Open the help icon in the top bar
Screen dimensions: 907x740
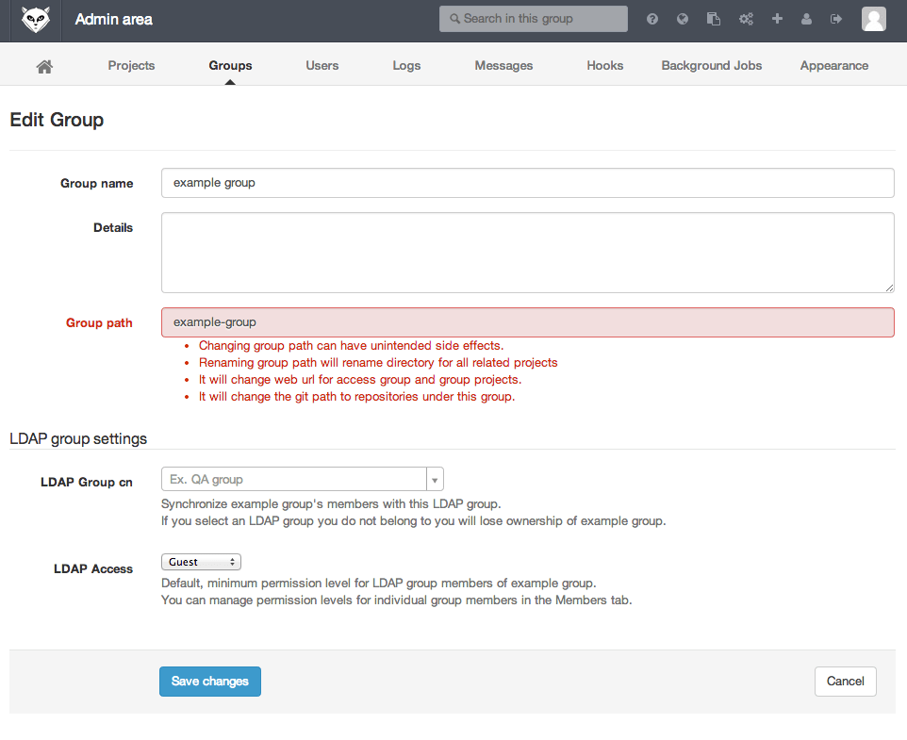[x=651, y=18]
